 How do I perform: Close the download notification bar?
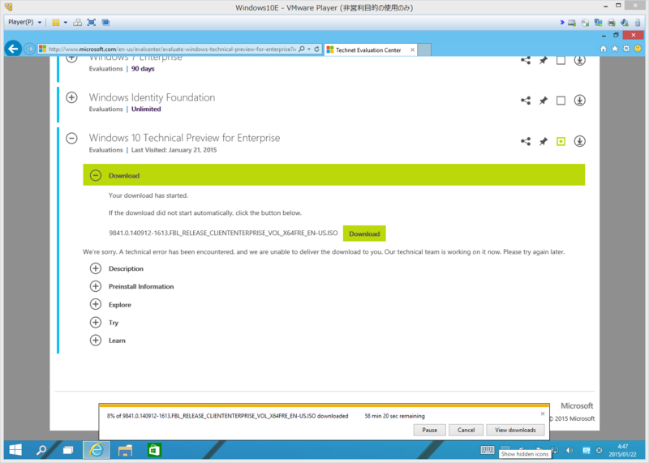point(543,414)
